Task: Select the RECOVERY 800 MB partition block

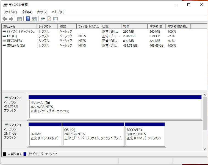Action: [145, 134]
